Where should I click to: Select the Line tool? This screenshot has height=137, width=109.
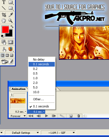point(4,8)
